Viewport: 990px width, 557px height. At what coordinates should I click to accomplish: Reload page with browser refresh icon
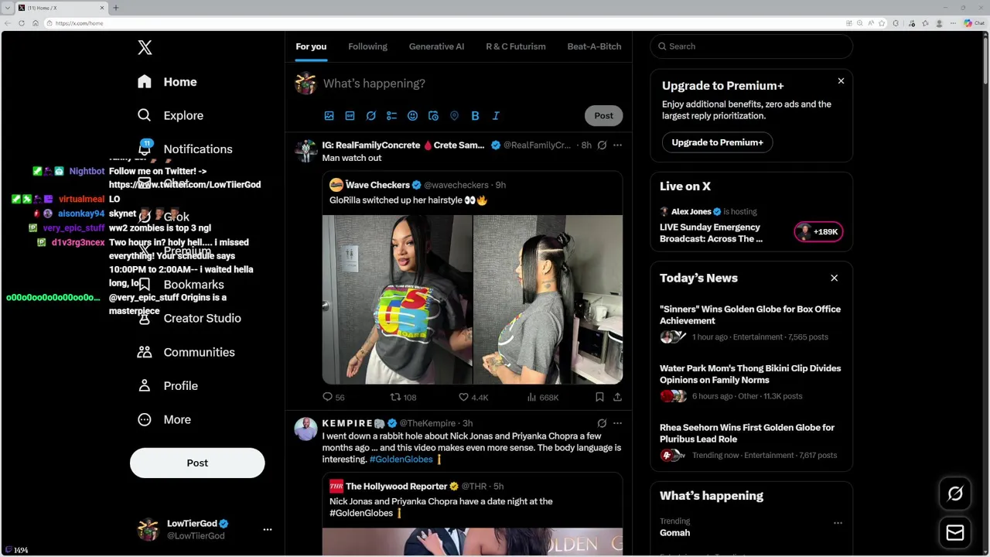point(22,23)
